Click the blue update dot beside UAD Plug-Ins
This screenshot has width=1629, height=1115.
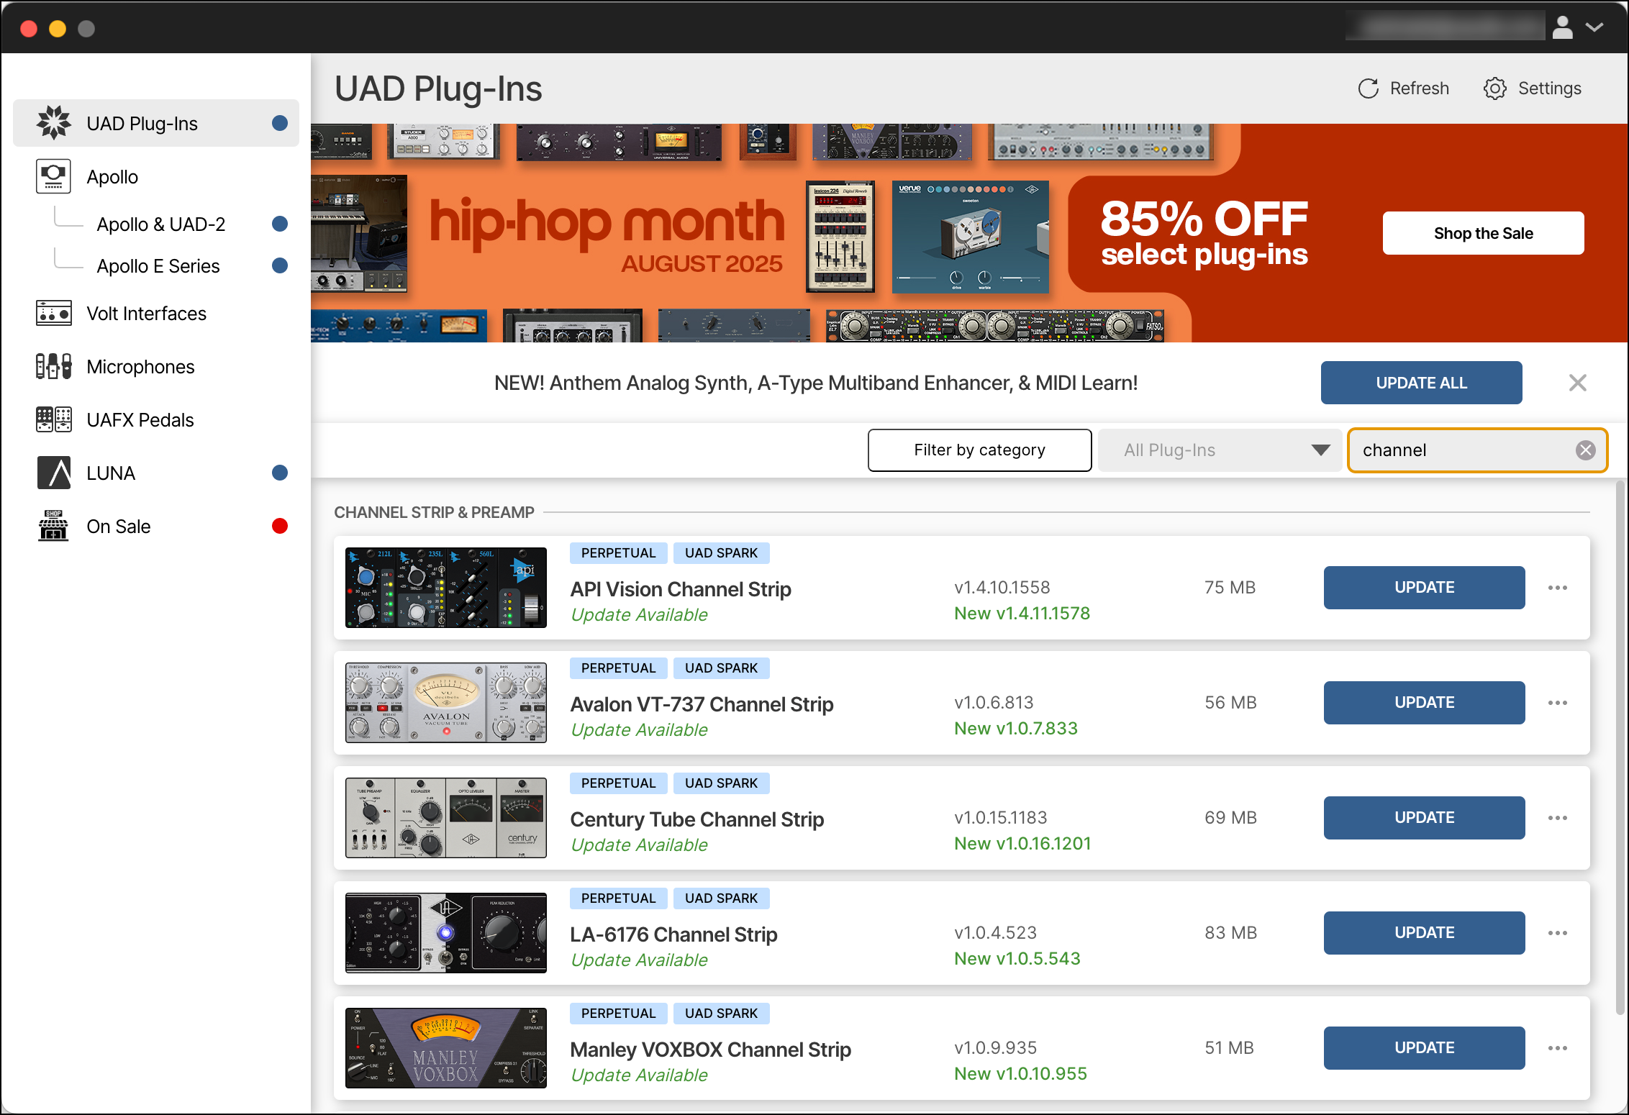(x=280, y=123)
